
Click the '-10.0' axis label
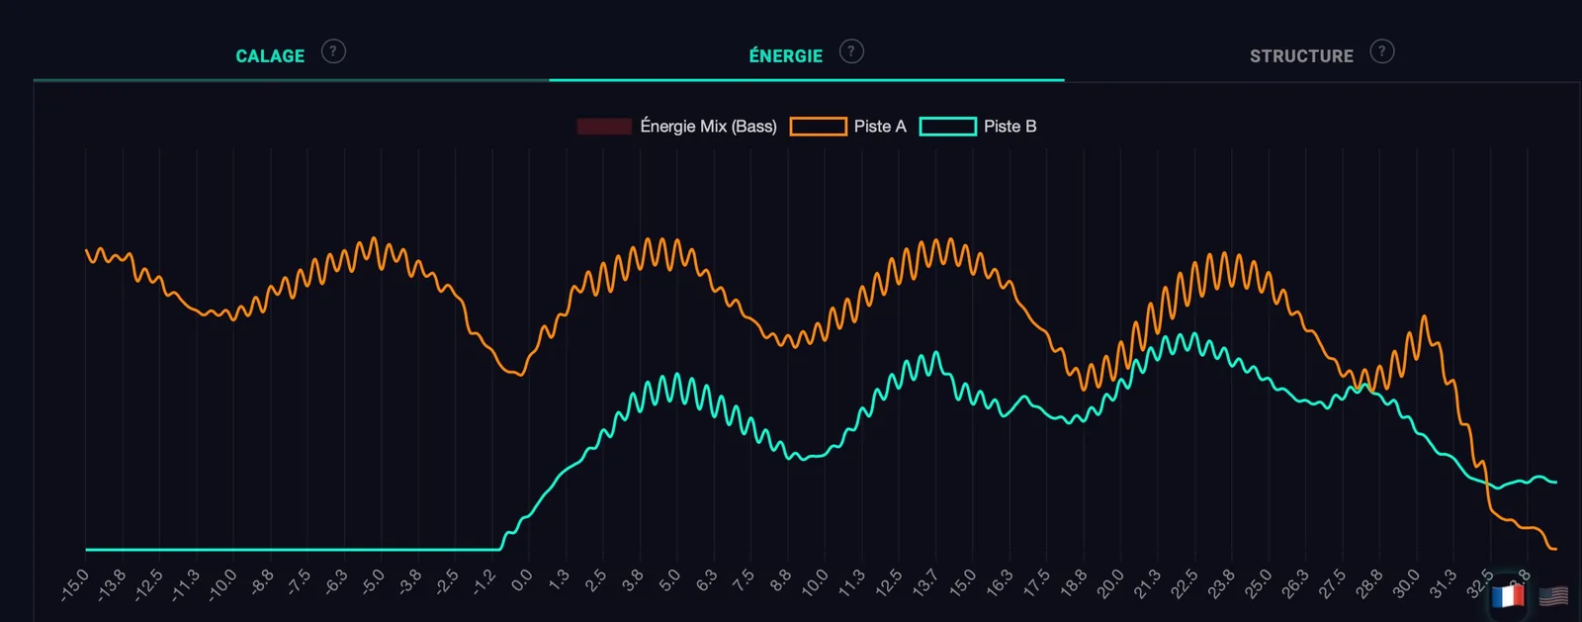(x=221, y=584)
